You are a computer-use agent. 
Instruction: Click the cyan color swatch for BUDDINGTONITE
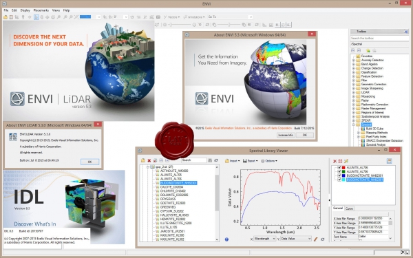(x=343, y=180)
